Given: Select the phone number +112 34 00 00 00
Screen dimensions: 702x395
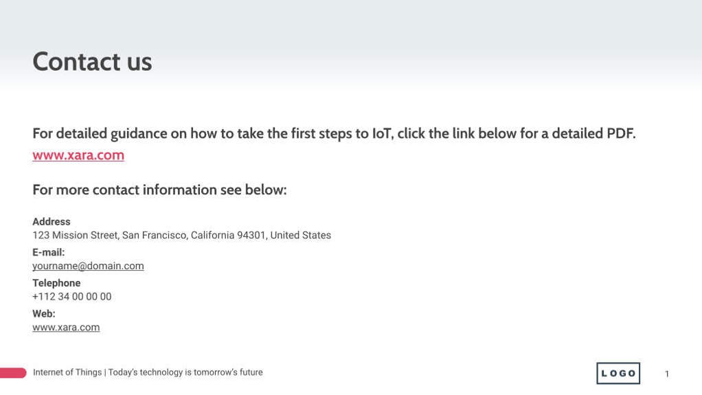Looking at the screenshot, I should [72, 297].
